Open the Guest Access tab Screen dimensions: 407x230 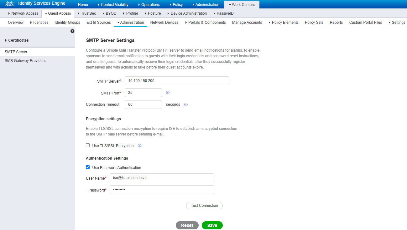click(x=58, y=13)
